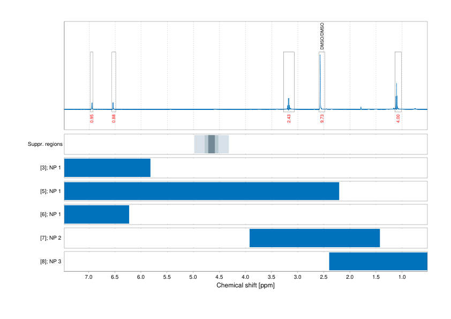Click the DMSO/DMSO peak annotation
451x319 pixels.
323,36
